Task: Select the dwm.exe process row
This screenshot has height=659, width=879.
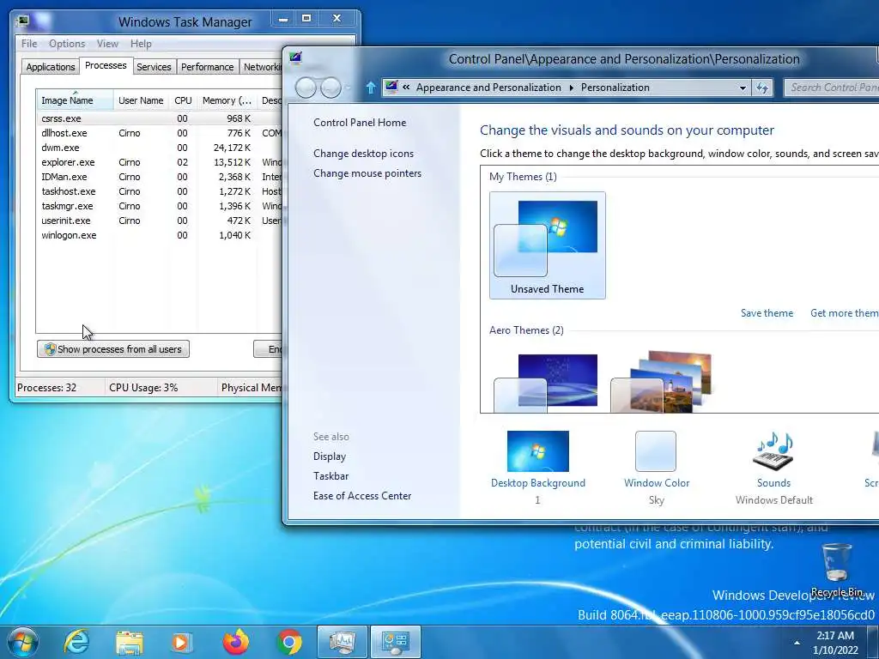Action: pyautogui.click(x=159, y=148)
